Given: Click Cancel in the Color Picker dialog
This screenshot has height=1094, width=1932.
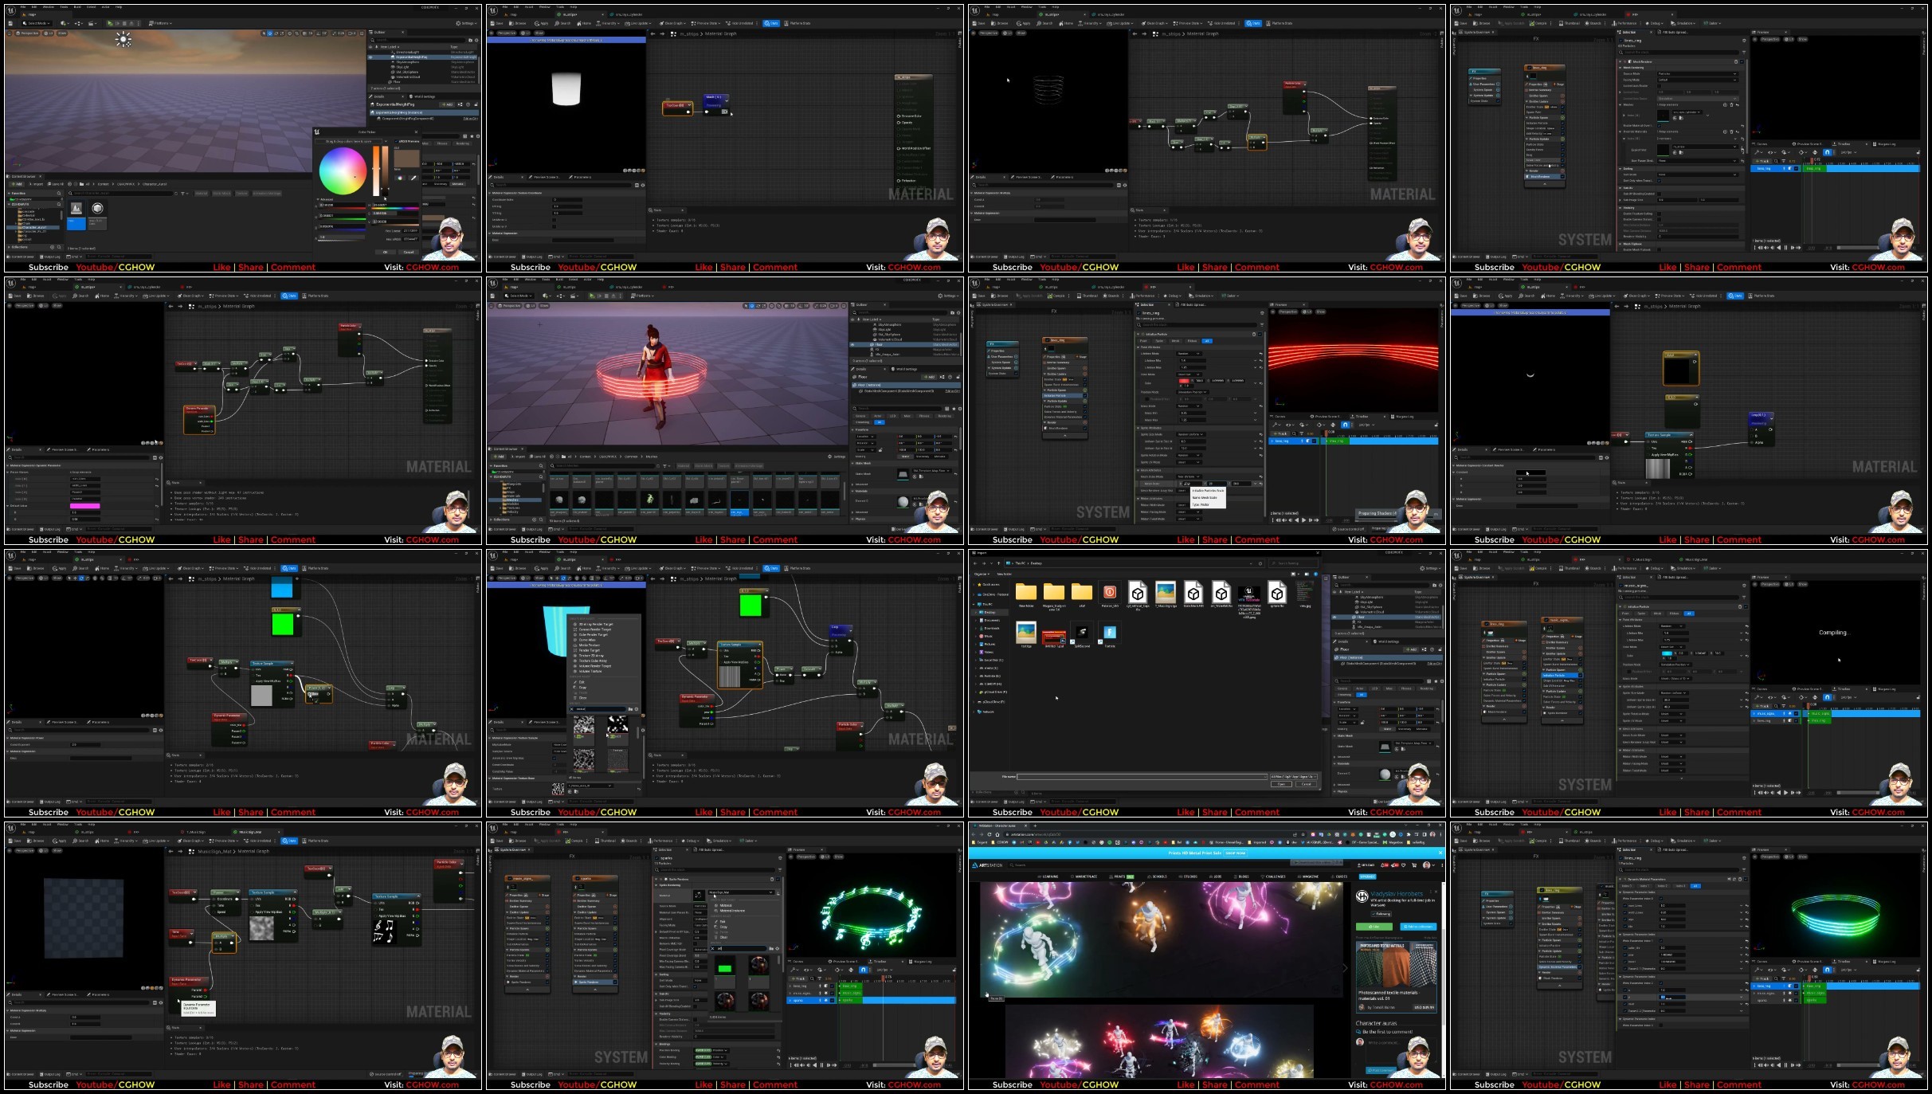Looking at the screenshot, I should tap(409, 252).
